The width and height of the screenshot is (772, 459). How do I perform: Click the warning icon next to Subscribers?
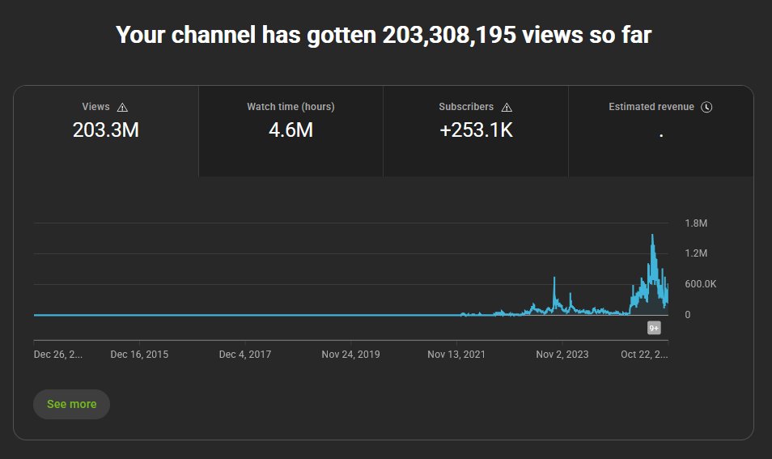(507, 108)
